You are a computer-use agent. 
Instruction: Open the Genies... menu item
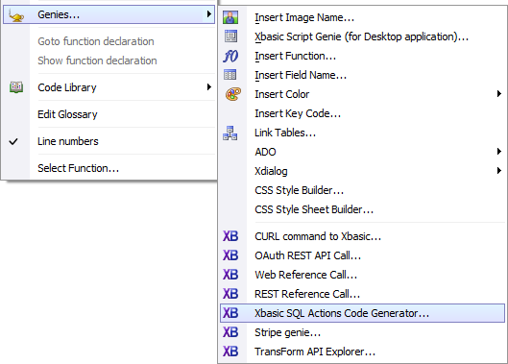coord(109,14)
